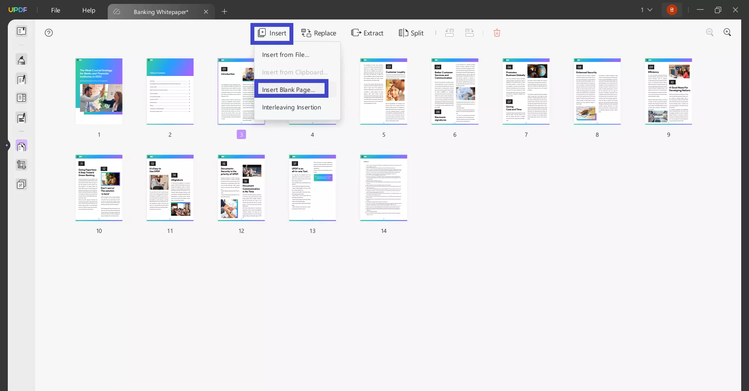Open a new tab with plus icon

224,12
